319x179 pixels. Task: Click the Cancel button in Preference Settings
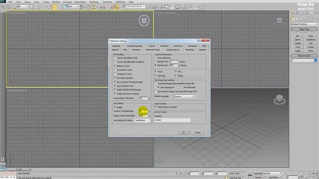(198, 133)
